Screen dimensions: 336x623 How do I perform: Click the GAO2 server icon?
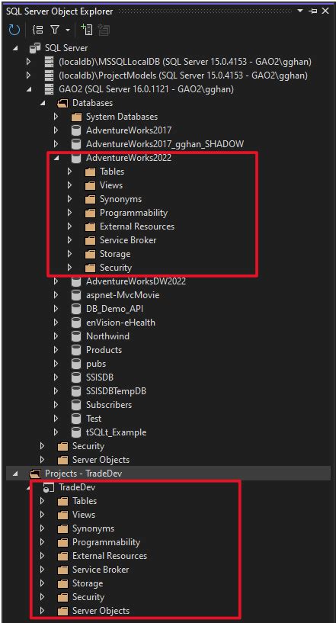(49, 89)
